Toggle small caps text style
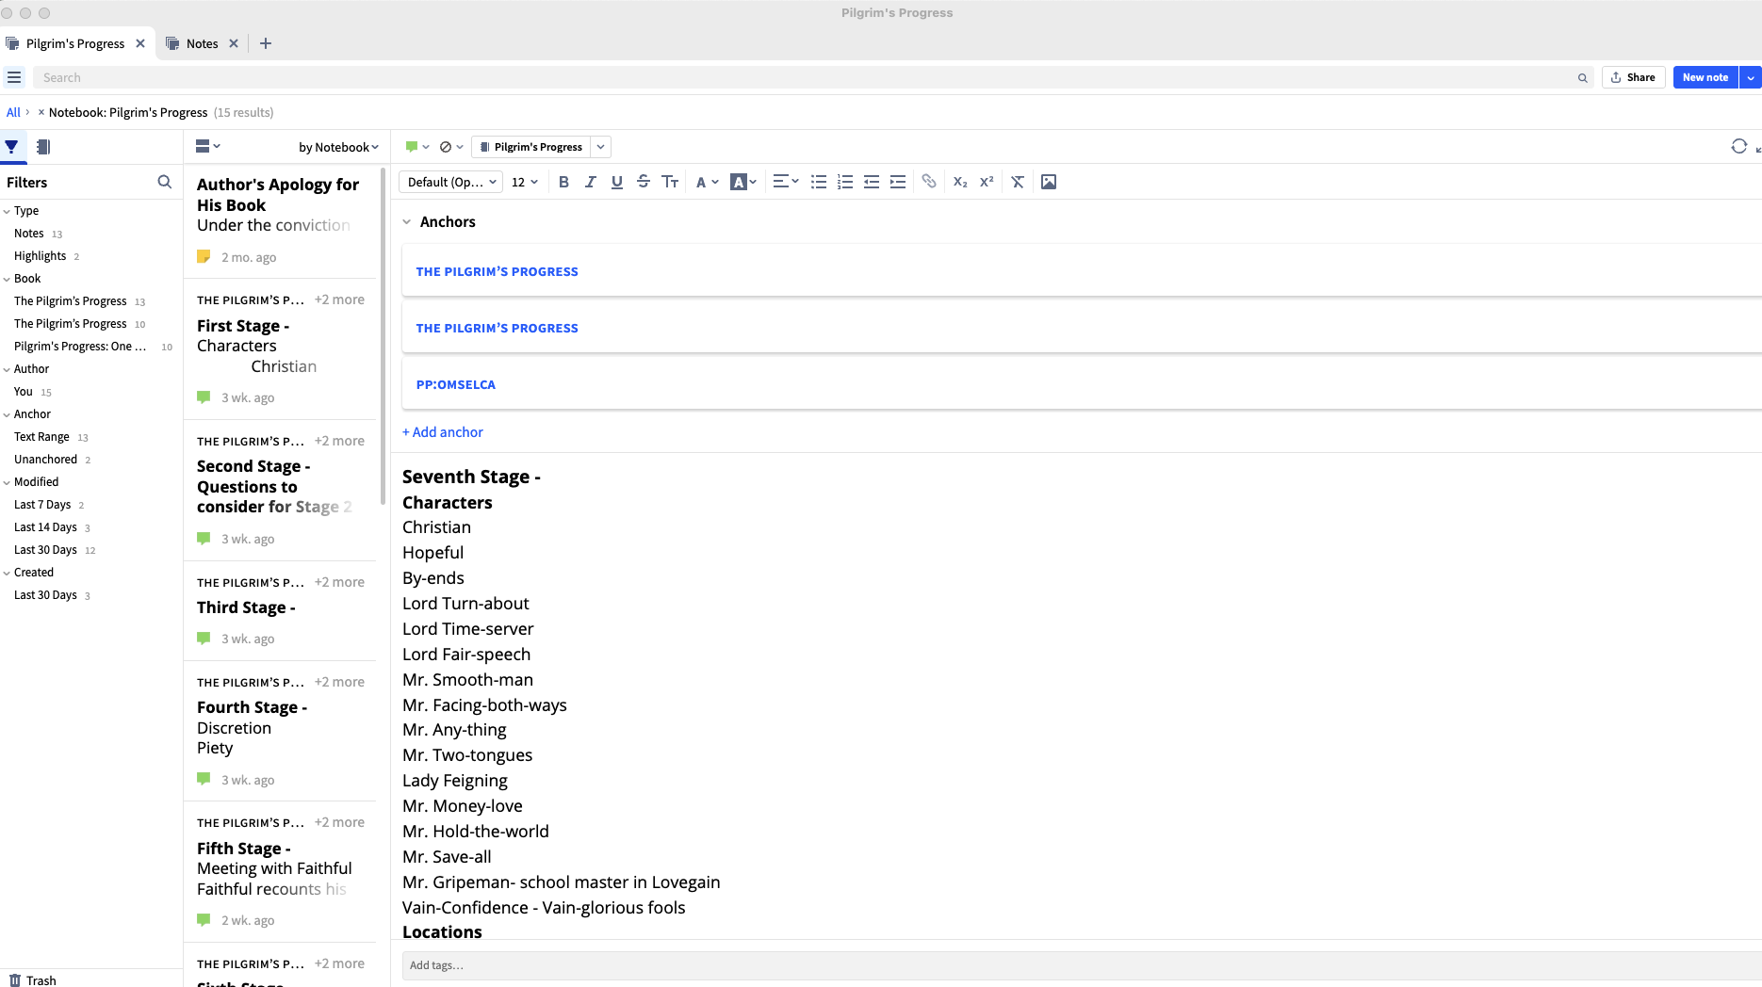The width and height of the screenshot is (1762, 987). pos(670,182)
